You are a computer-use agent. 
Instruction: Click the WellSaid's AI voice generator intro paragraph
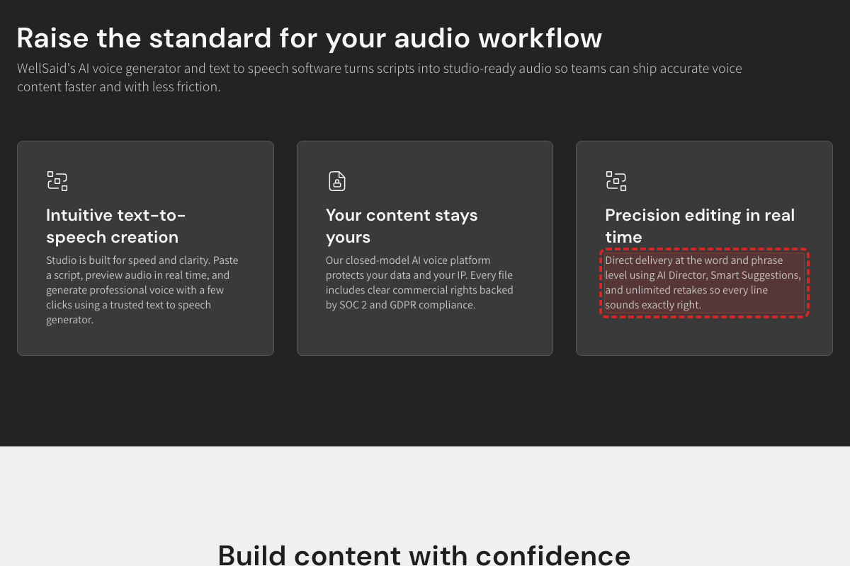380,78
